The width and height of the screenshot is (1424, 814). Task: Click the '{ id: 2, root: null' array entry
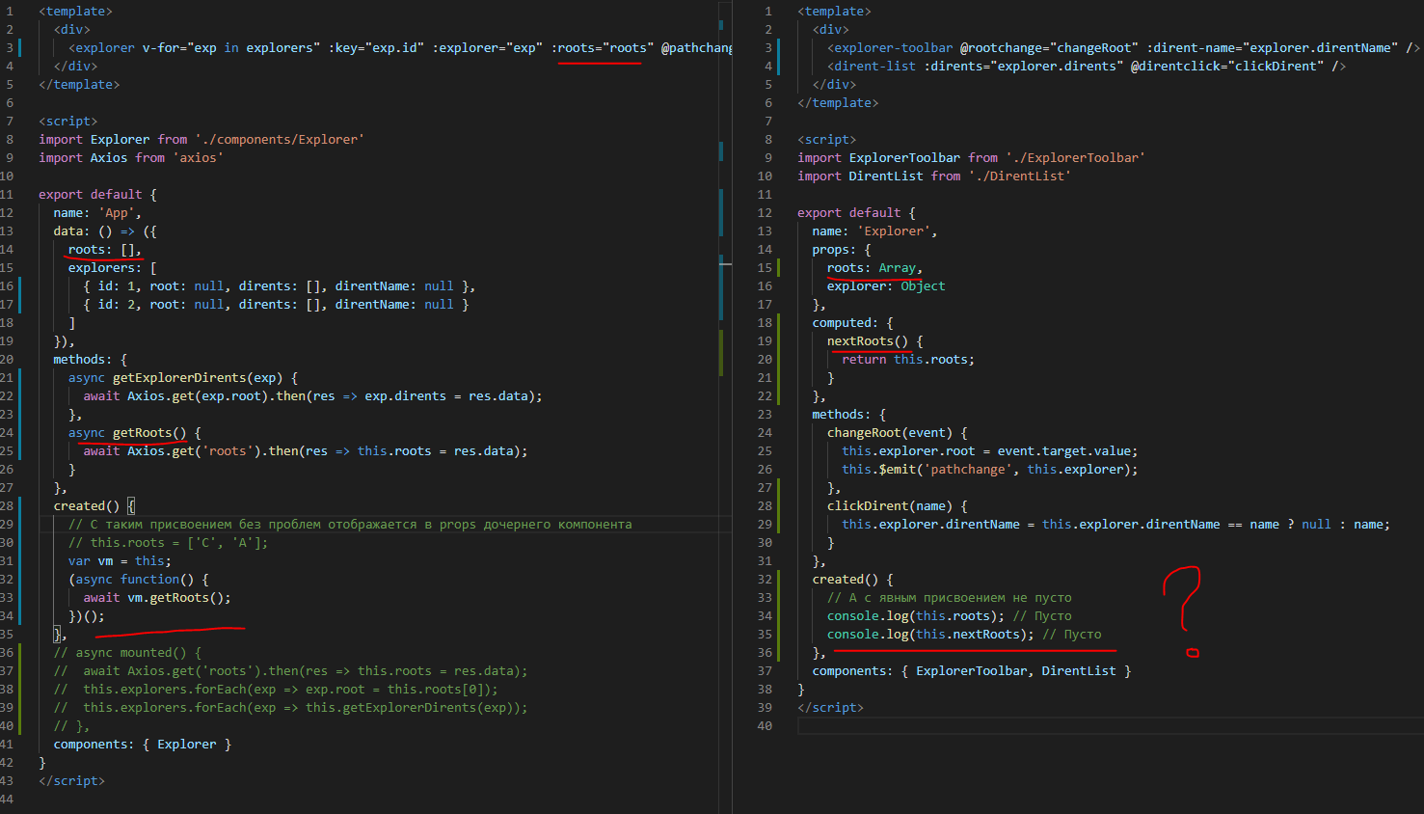[x=276, y=304]
